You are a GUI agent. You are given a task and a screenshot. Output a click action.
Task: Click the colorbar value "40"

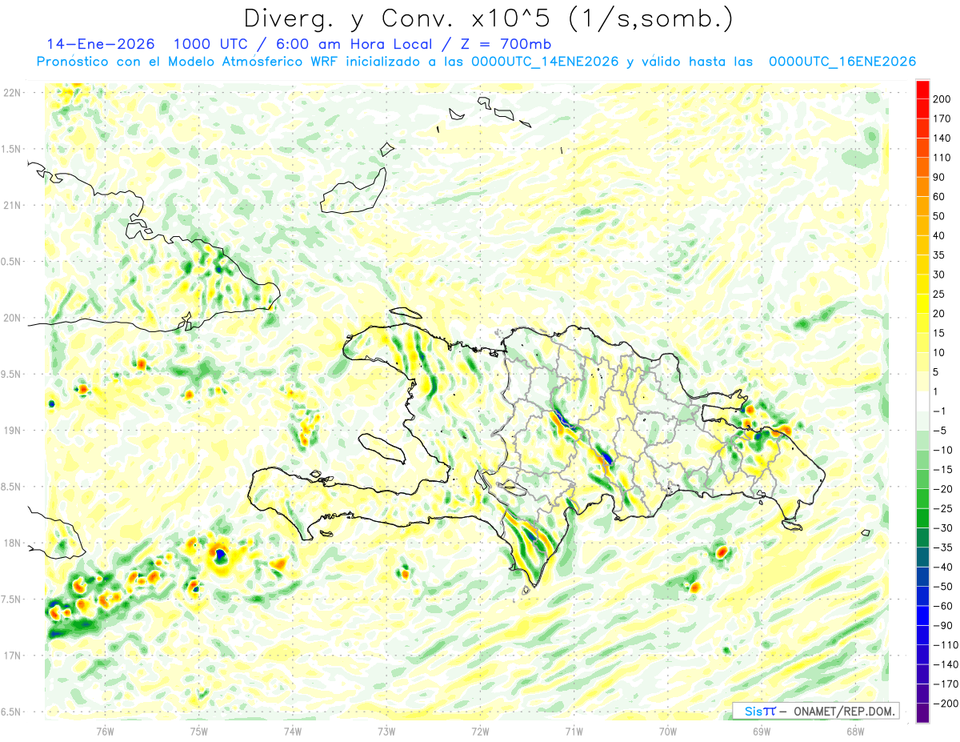939,235
